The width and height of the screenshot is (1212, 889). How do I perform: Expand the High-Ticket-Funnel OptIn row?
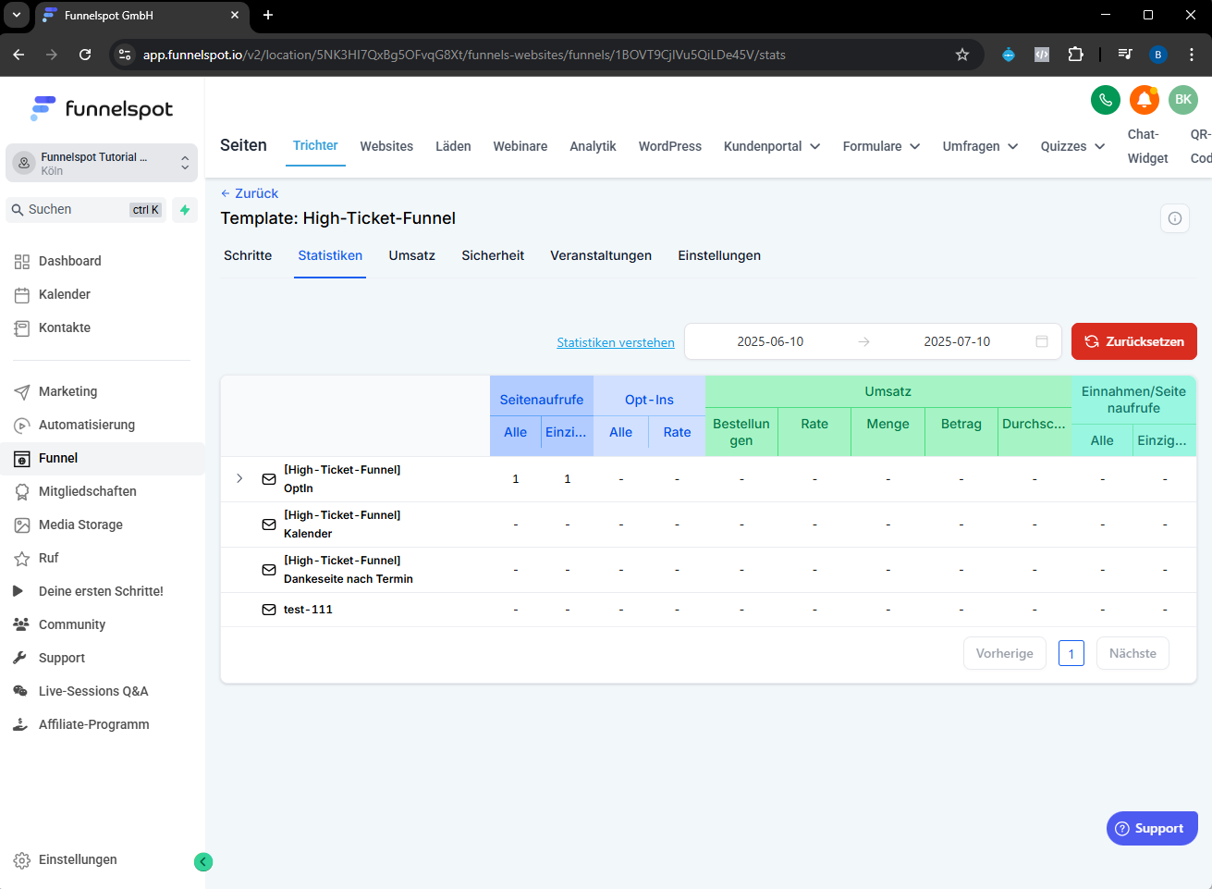(239, 478)
